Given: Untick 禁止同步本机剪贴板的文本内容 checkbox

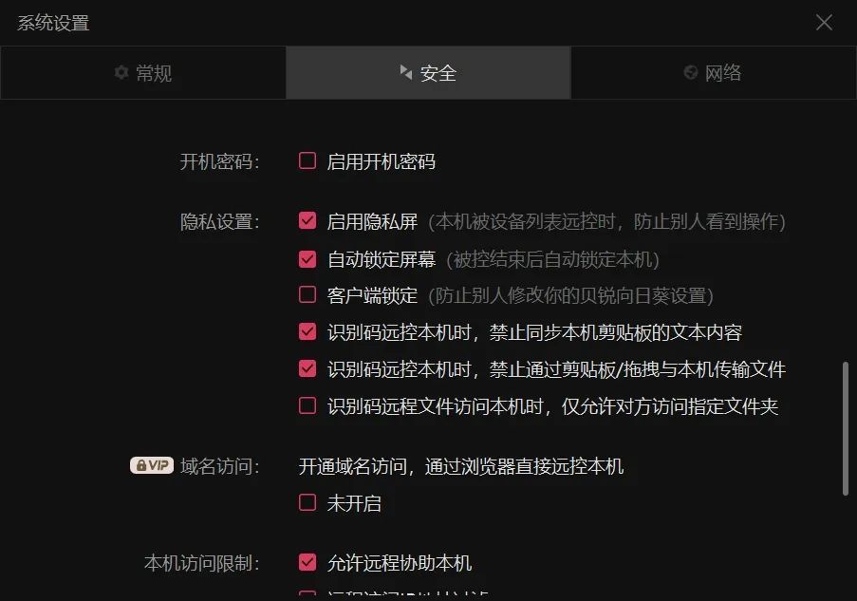Looking at the screenshot, I should [307, 331].
